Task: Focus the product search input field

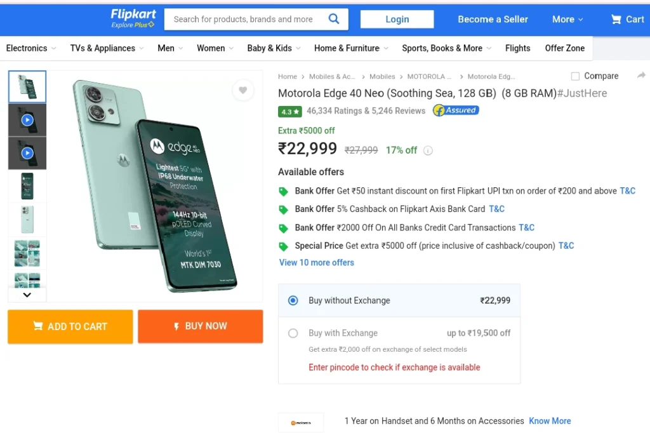Action: click(244, 19)
